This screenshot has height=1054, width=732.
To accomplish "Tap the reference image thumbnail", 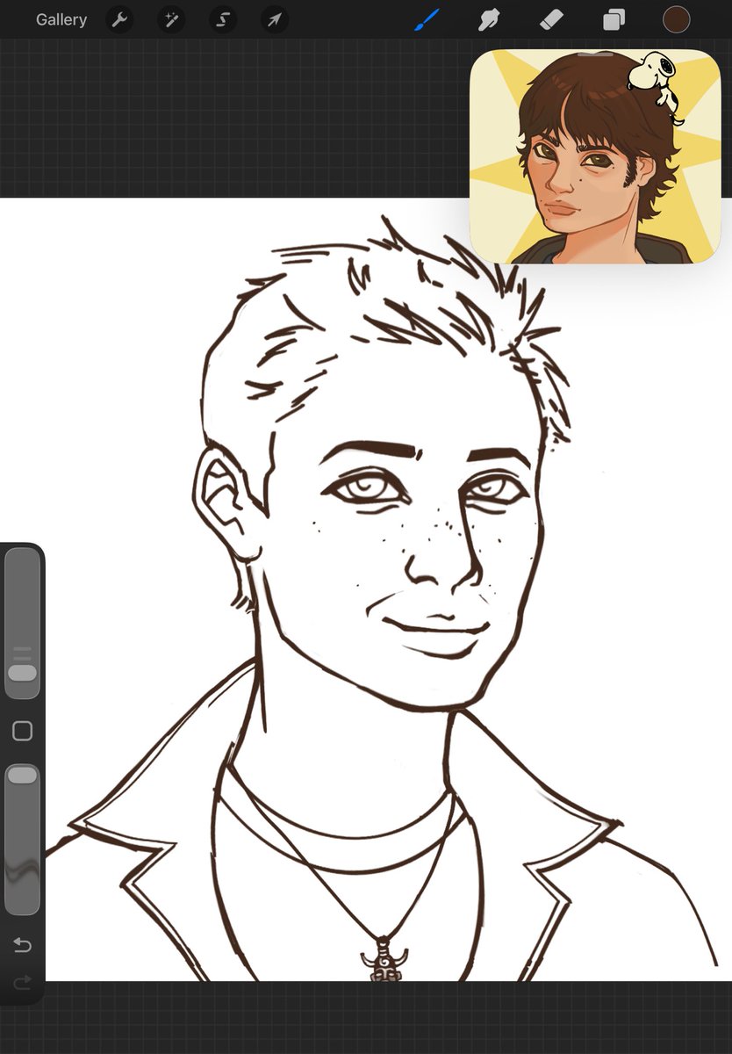I will pos(595,156).
